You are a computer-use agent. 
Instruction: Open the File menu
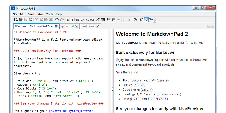(x=15, y=14)
